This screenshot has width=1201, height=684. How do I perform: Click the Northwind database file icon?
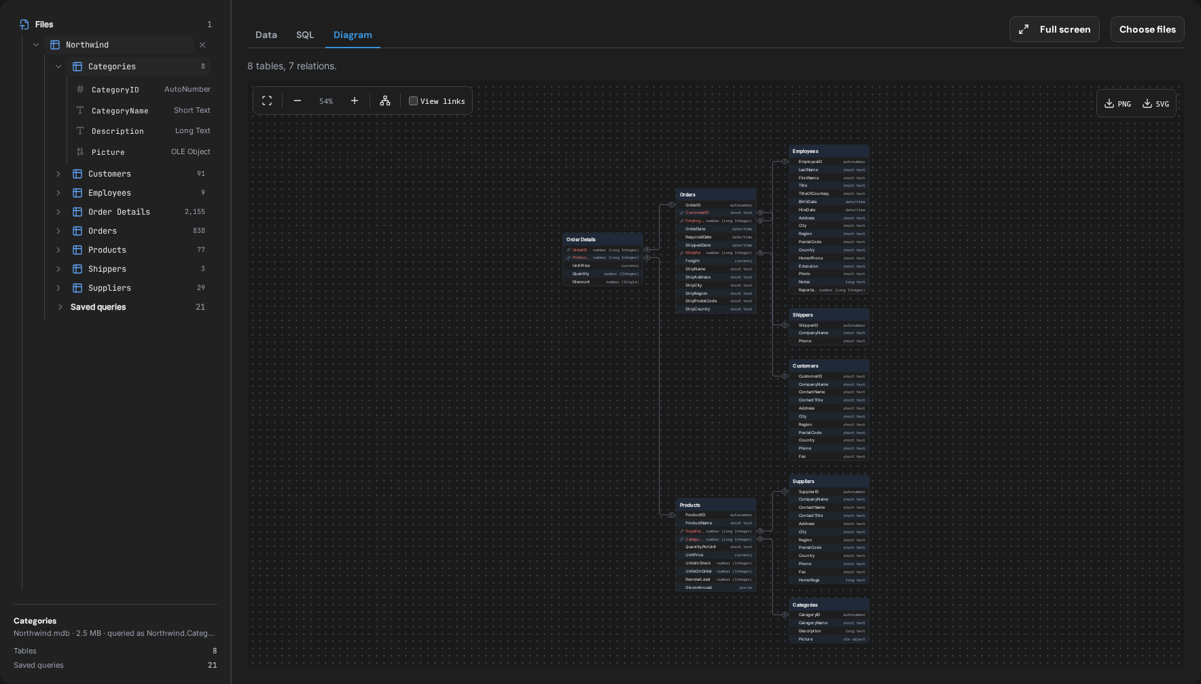[55, 45]
